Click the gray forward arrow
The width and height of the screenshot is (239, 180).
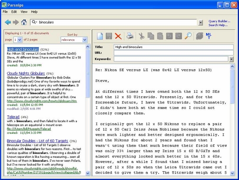16,22
